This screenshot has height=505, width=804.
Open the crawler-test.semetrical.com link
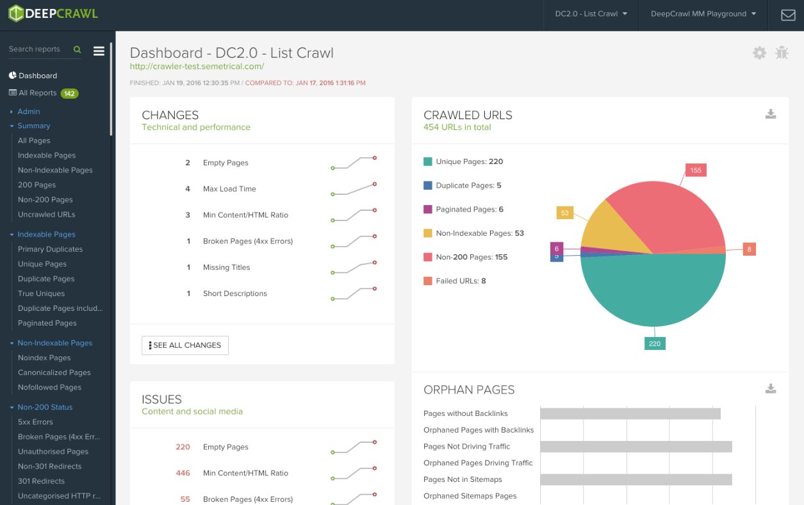[x=197, y=66]
